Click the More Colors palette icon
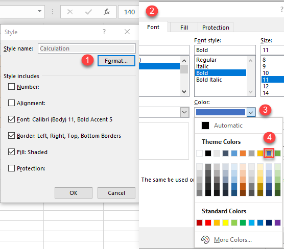This screenshot has width=284, height=249. click(x=205, y=240)
